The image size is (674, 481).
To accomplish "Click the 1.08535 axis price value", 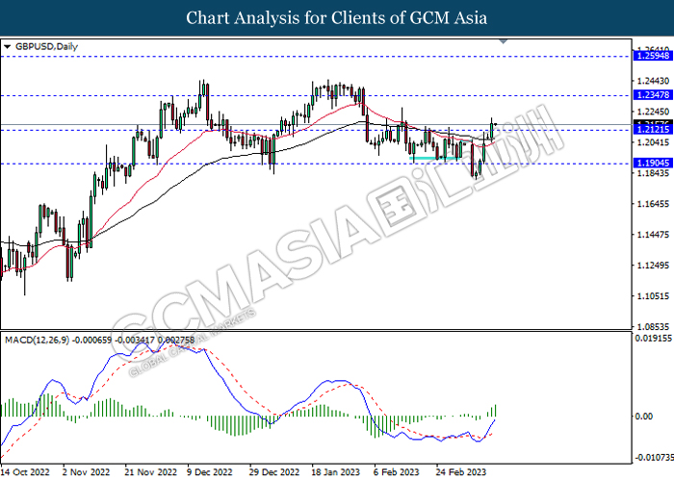I will [653, 326].
